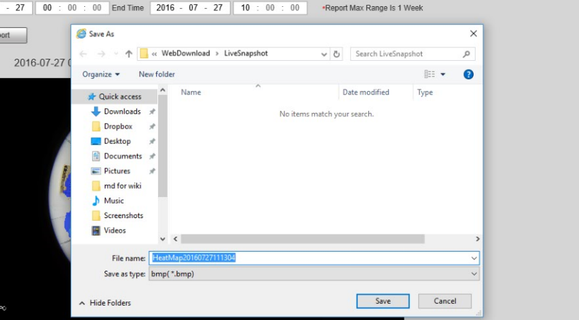Unpin Dropbox using its pin icon

pyautogui.click(x=152, y=126)
